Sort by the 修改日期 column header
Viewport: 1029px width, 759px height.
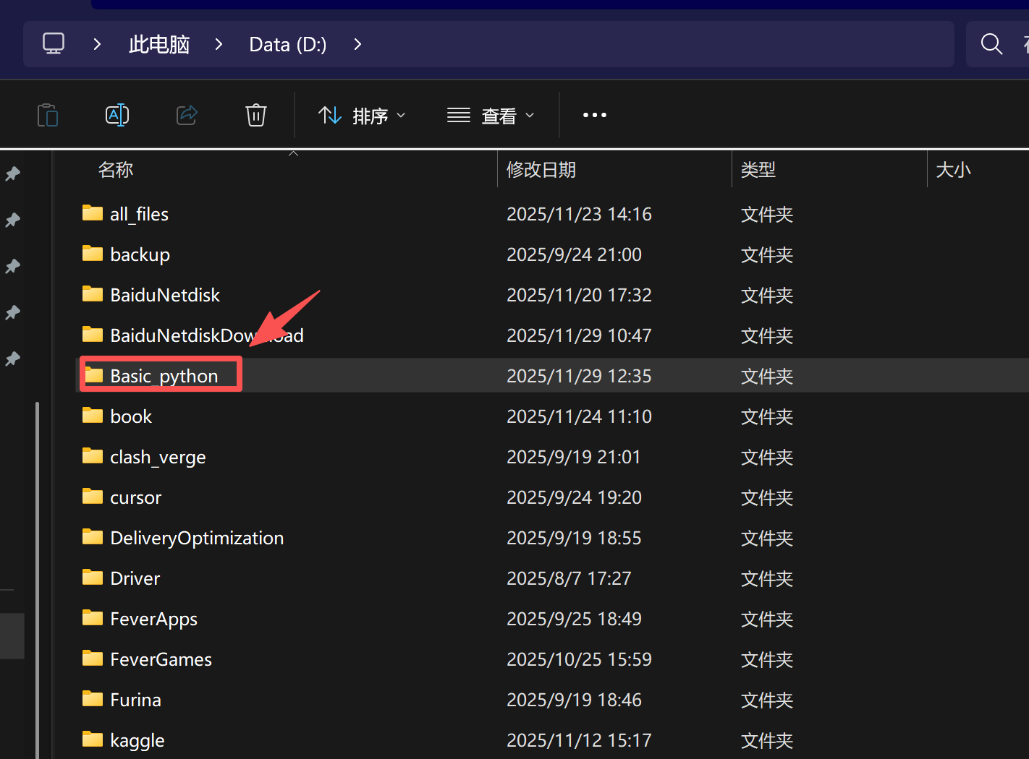541,170
